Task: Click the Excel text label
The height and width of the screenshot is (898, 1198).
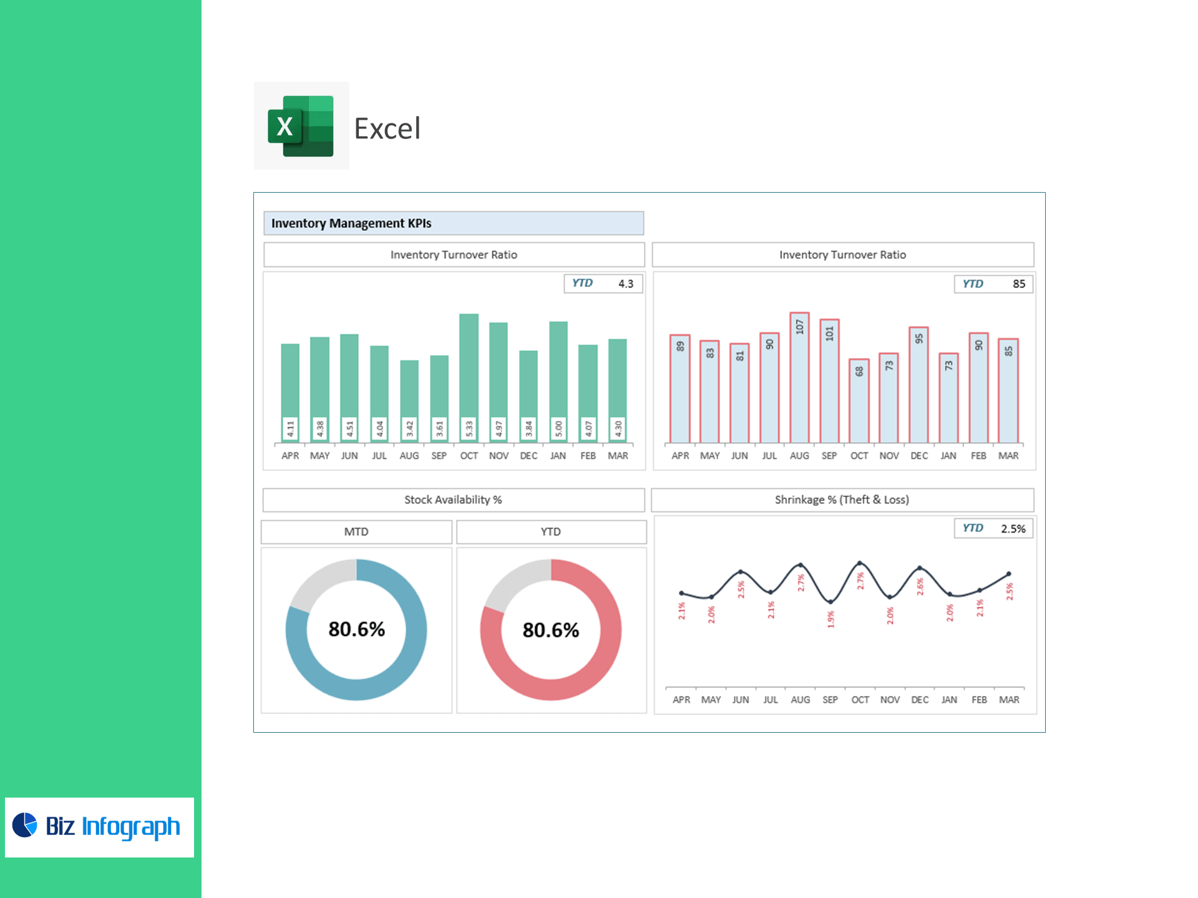Action: pos(387,128)
